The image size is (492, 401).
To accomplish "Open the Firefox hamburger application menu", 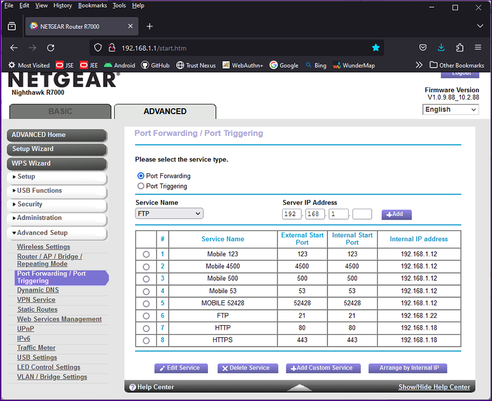I will pyautogui.click(x=478, y=48).
